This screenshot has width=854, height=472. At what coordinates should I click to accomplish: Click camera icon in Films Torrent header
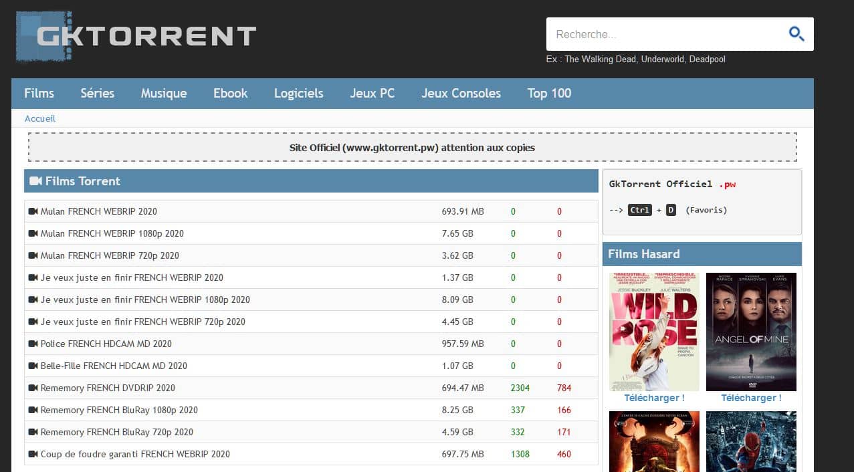pos(36,181)
